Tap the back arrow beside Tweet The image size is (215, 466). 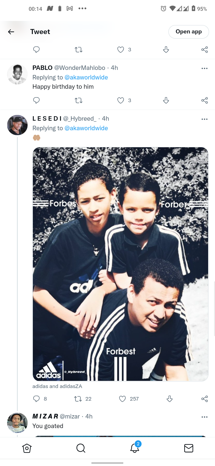[11, 32]
